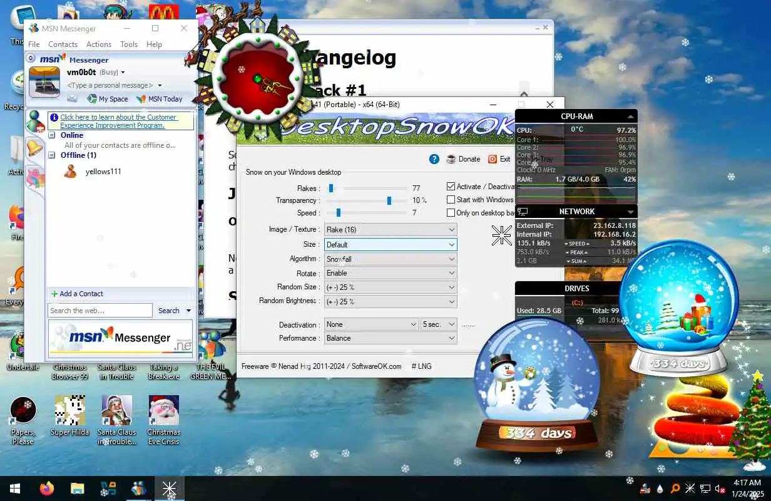
Task: Open the Random Size dropdown
Action: (x=391, y=287)
